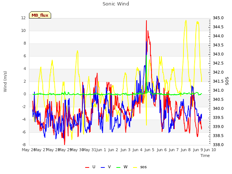Click the red U legend color marker
Viewport: 232px width, 174px height.
[87, 167]
